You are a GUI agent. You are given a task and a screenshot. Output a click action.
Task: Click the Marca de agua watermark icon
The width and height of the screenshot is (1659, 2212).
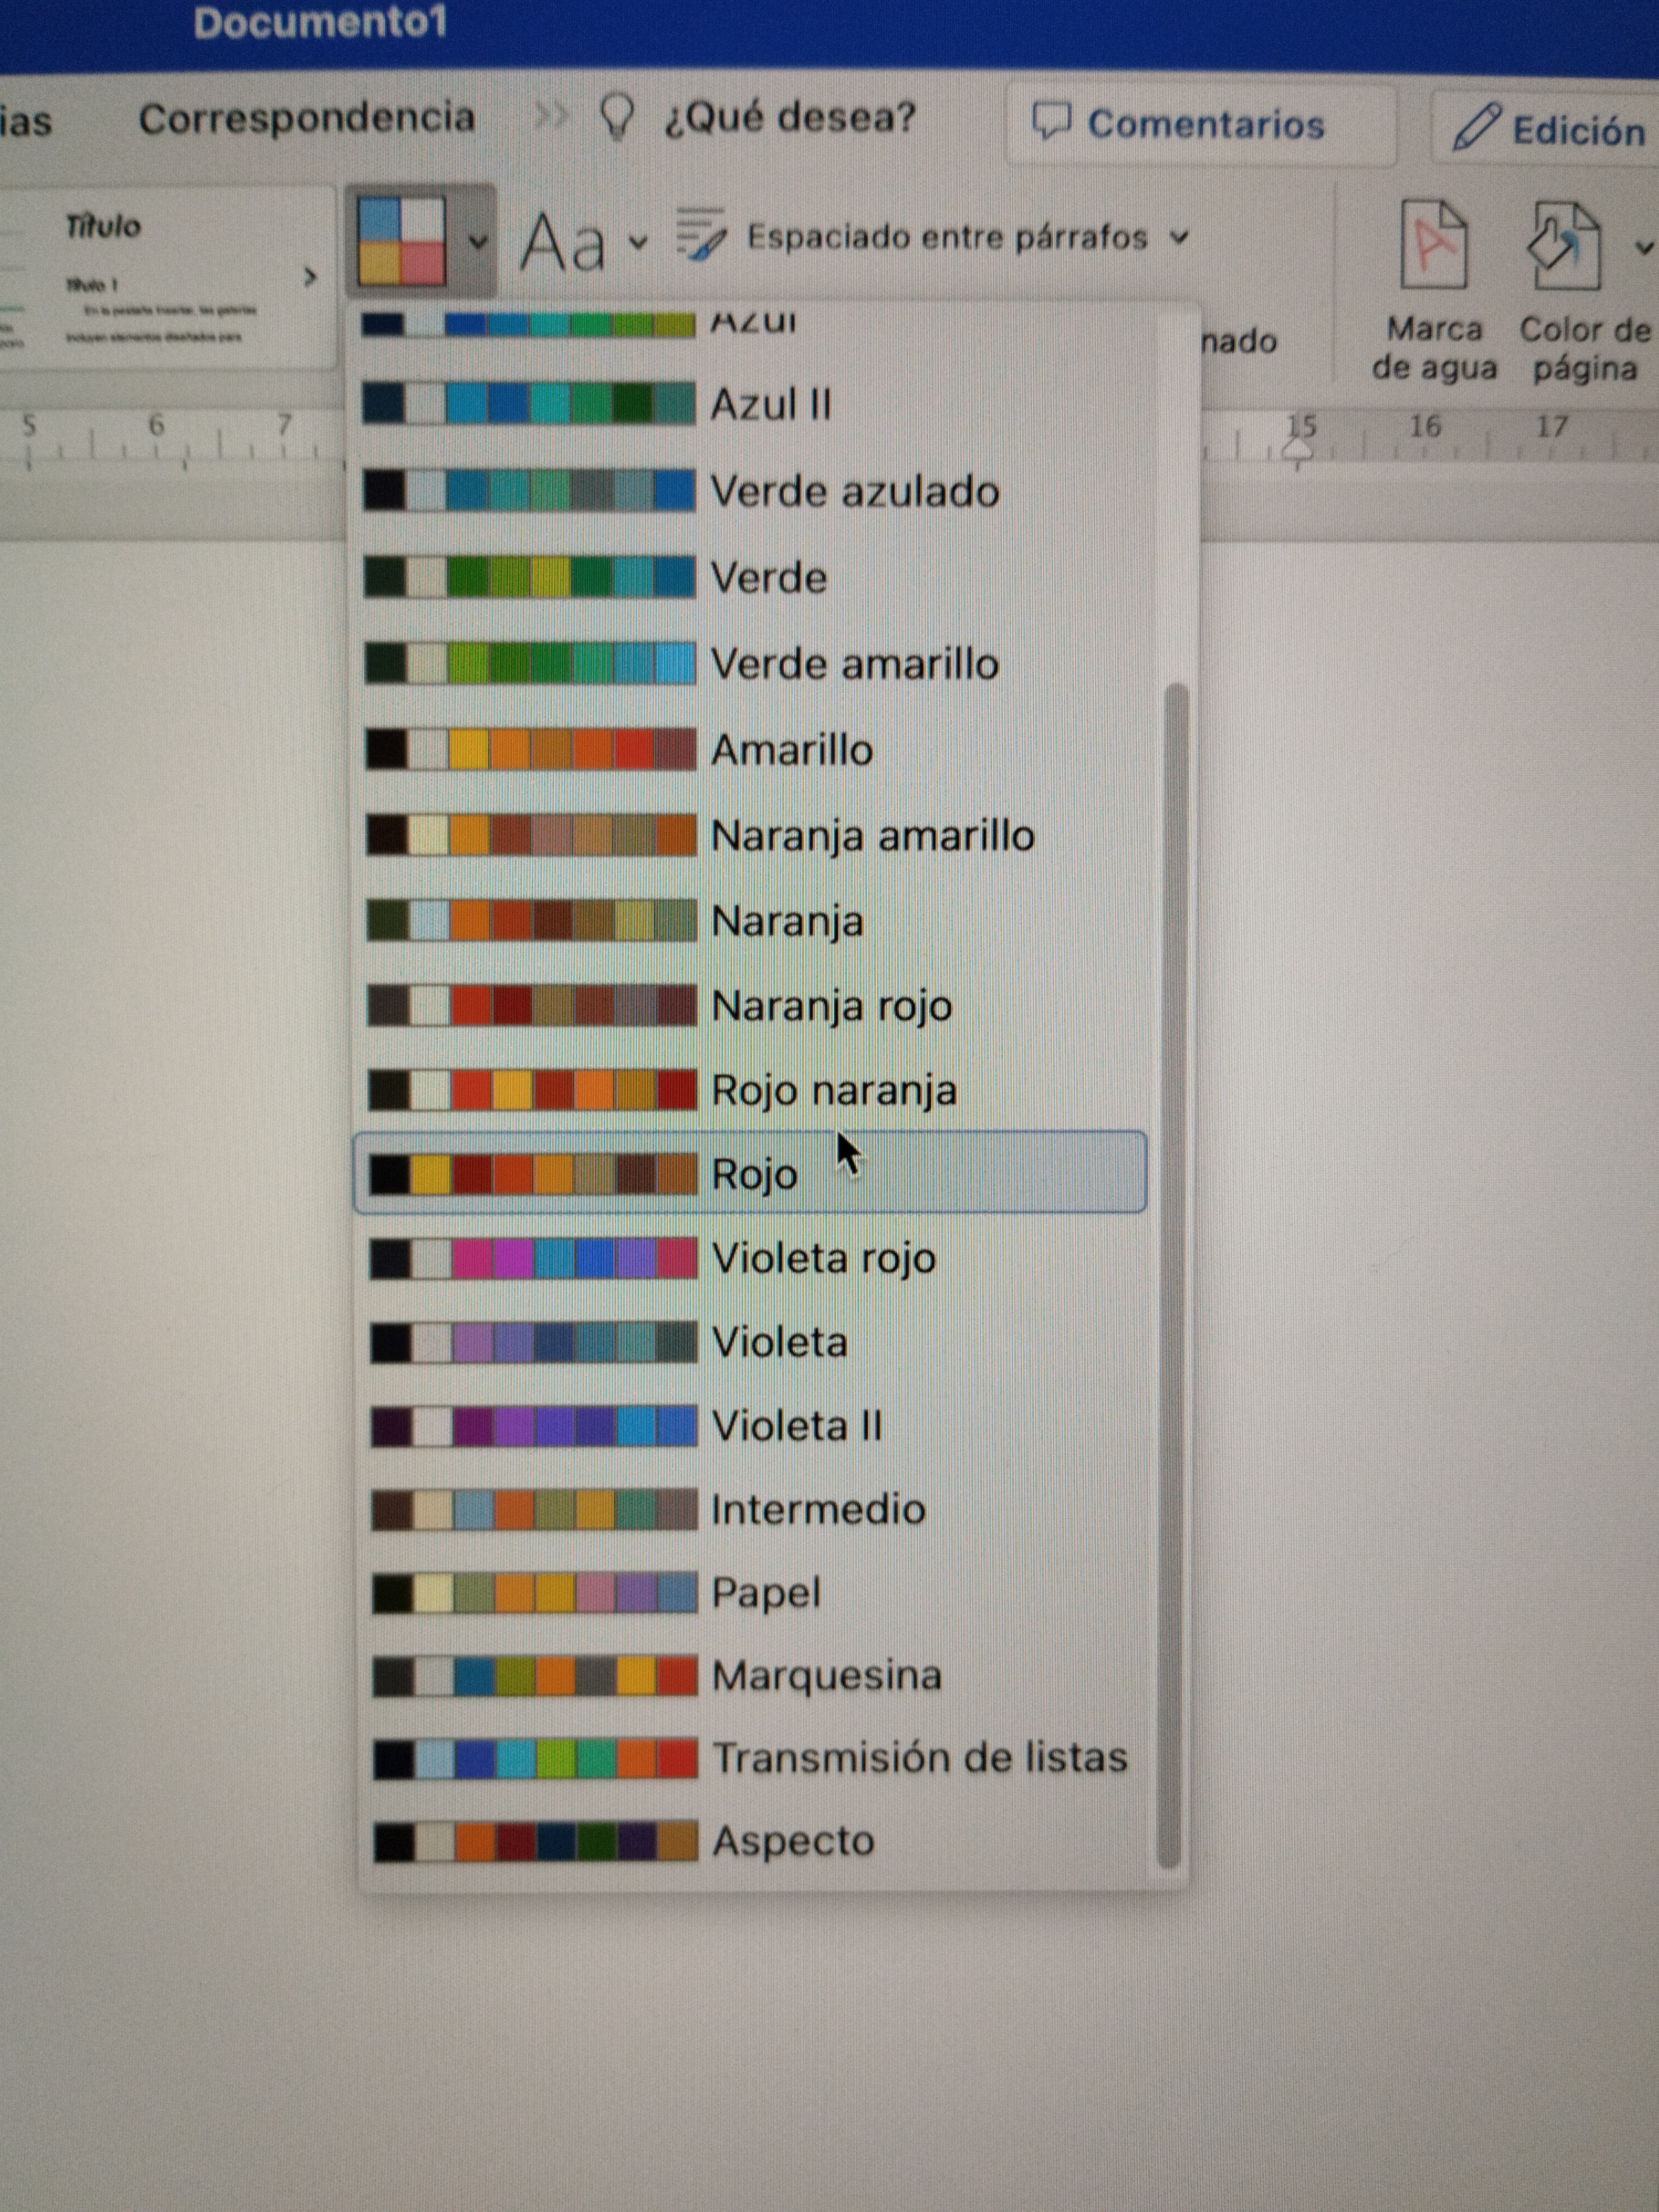pos(1434,246)
